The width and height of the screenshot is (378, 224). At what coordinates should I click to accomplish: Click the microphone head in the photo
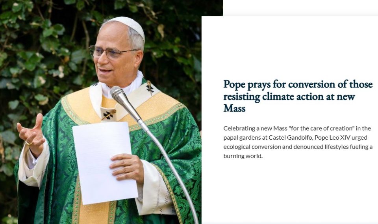pyautogui.click(x=119, y=93)
